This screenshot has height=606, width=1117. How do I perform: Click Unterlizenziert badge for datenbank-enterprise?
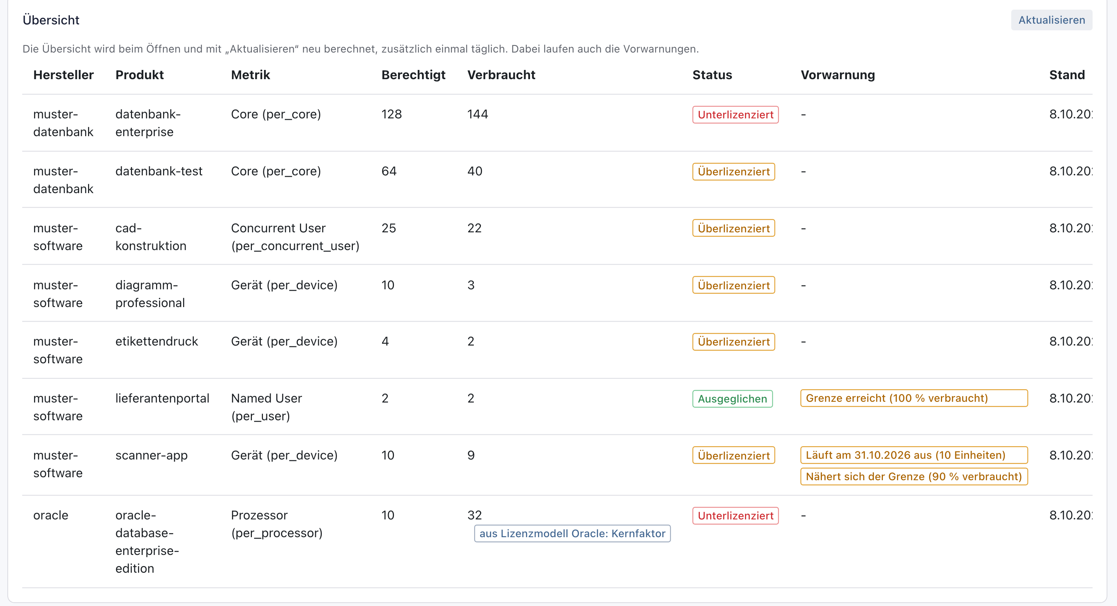pyautogui.click(x=735, y=115)
